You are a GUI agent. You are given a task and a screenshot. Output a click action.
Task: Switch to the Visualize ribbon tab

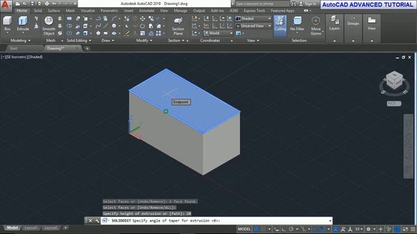point(87,10)
